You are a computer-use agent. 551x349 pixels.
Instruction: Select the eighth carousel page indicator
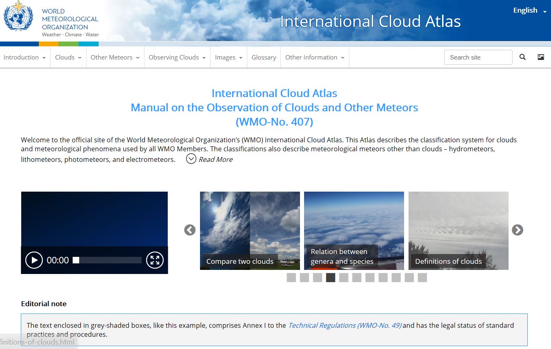(x=383, y=278)
